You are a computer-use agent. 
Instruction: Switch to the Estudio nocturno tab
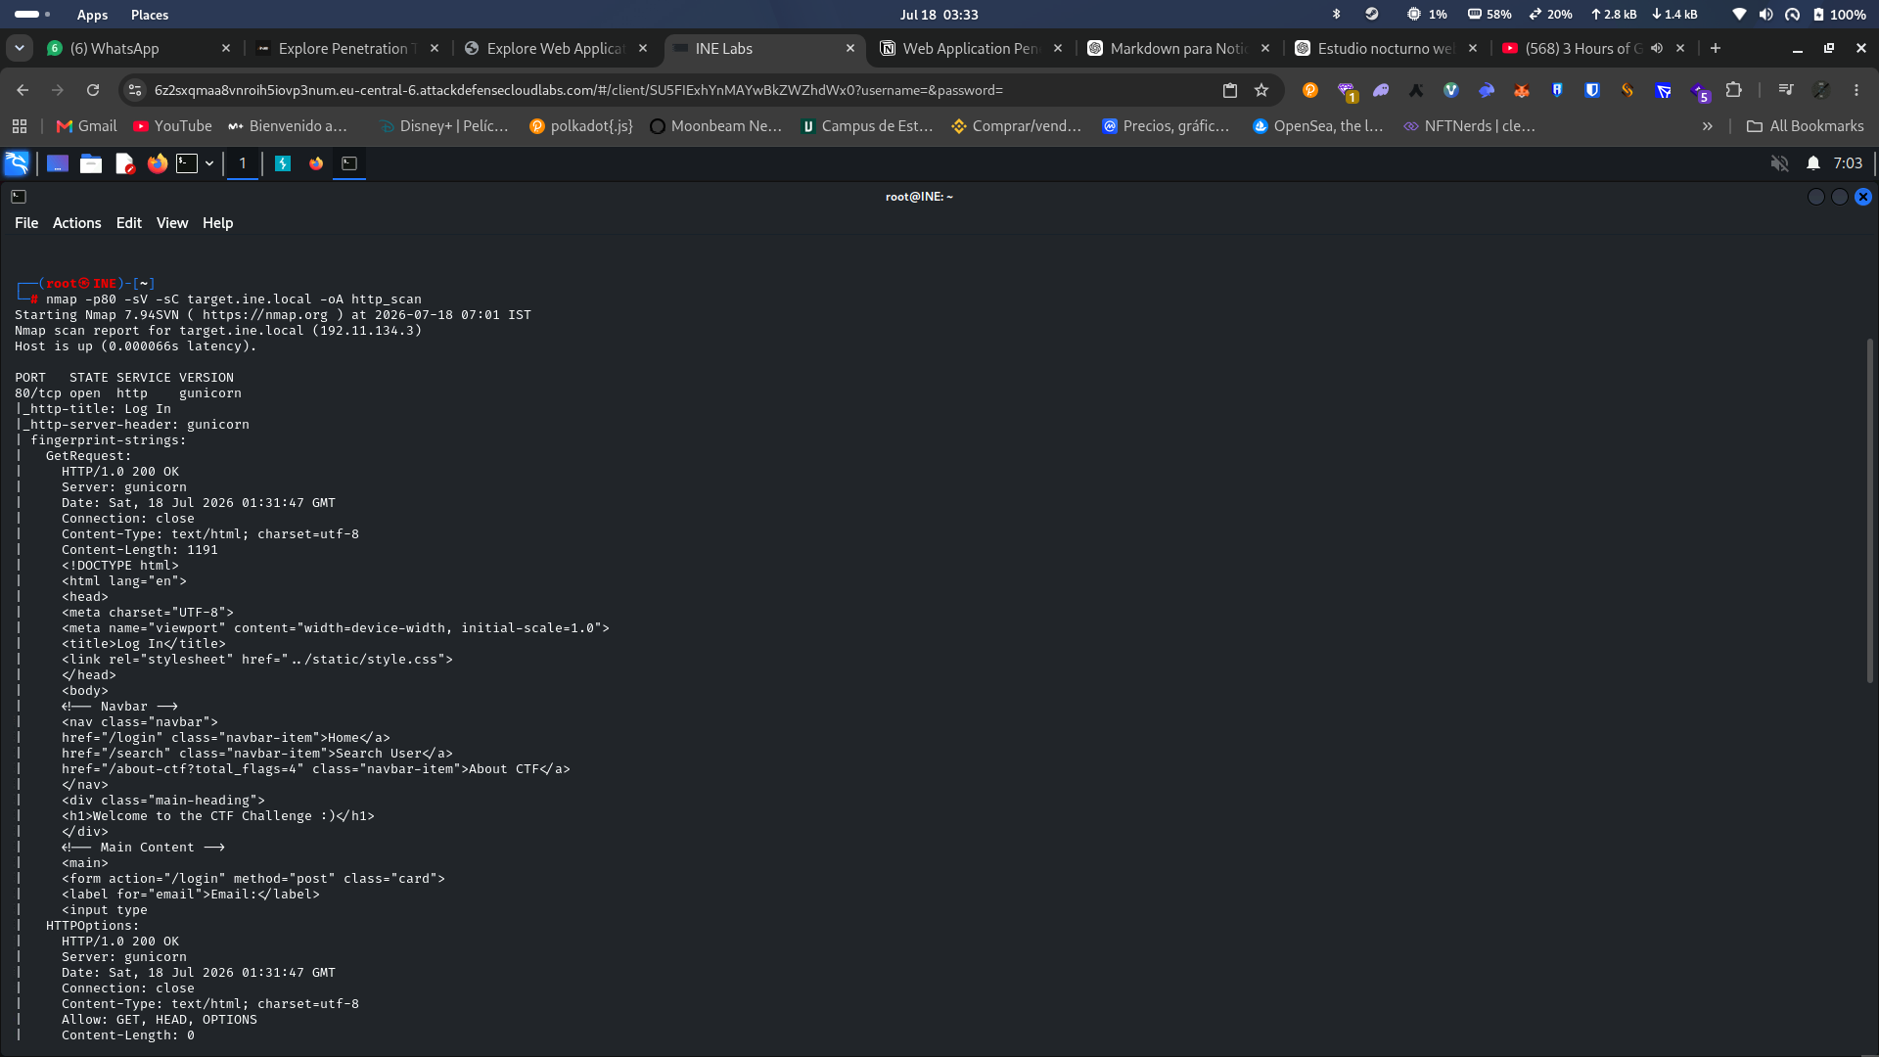tap(1386, 48)
